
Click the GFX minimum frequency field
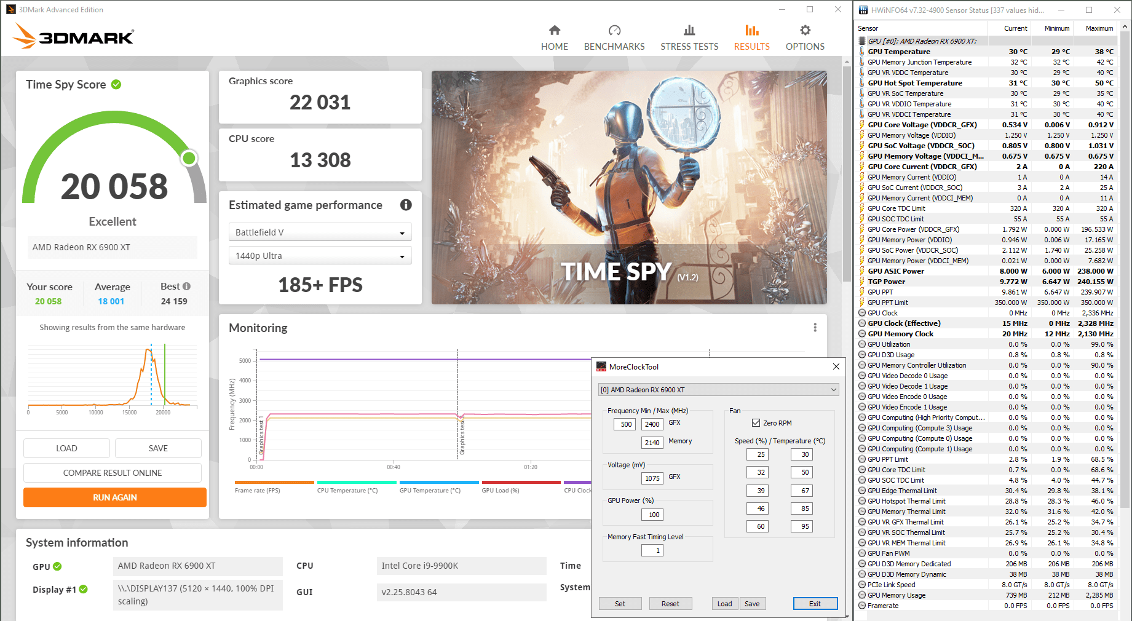click(x=625, y=424)
